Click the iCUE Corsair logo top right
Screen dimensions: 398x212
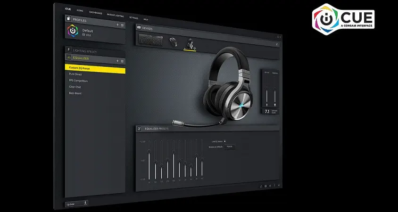[x=343, y=19]
